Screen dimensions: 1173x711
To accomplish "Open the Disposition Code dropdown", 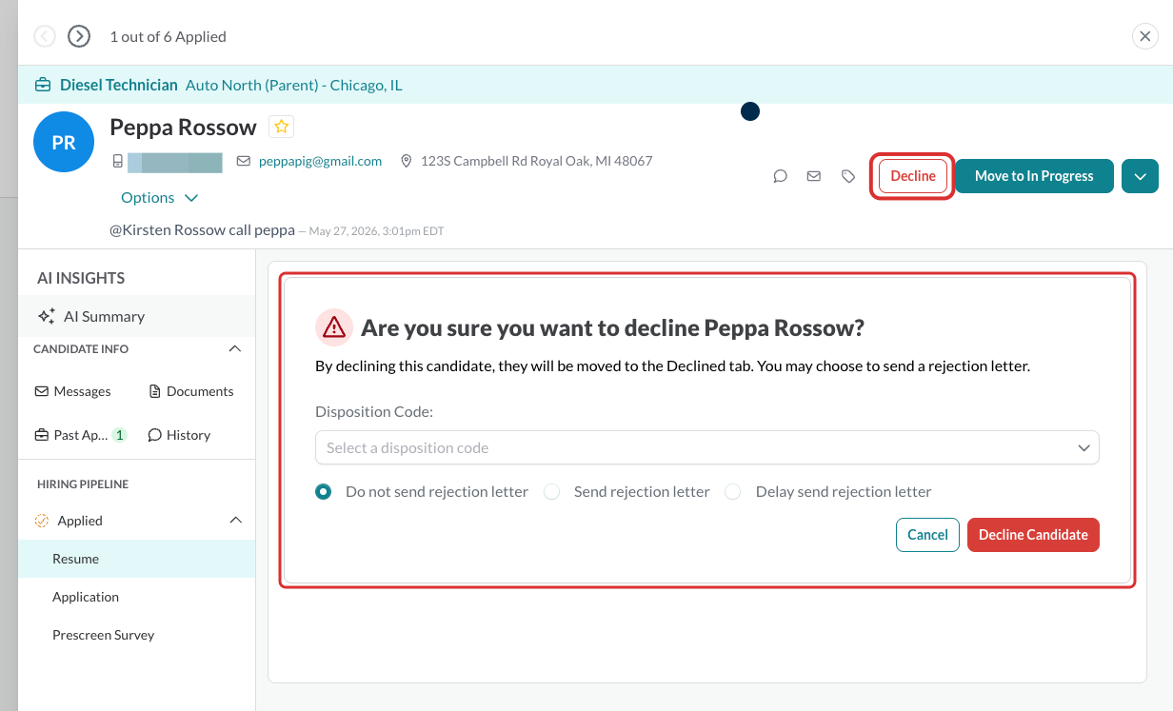I will [707, 447].
